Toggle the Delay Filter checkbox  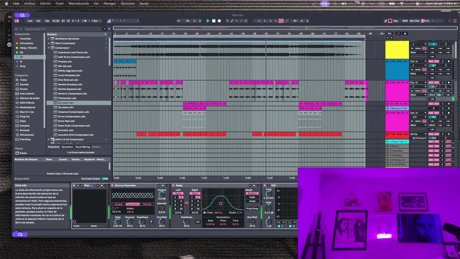click(x=204, y=213)
